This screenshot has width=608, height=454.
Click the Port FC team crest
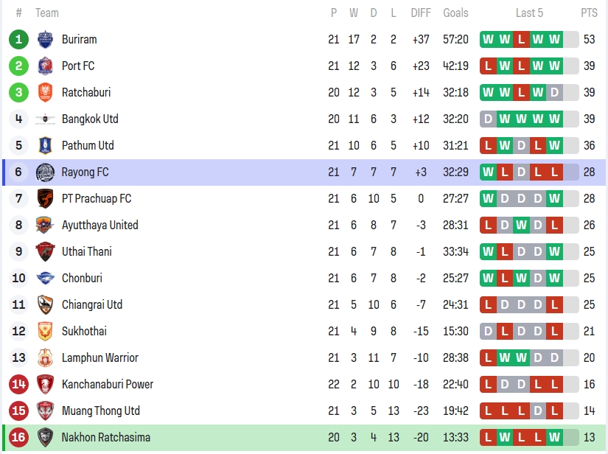45,66
